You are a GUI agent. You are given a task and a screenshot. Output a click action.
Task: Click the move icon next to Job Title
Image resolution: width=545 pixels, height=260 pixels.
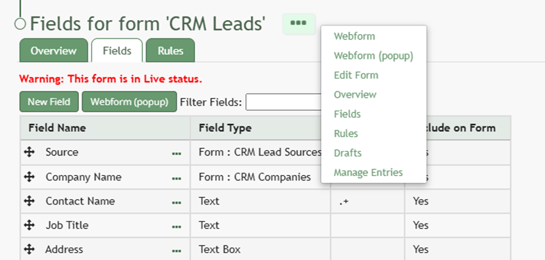29,225
